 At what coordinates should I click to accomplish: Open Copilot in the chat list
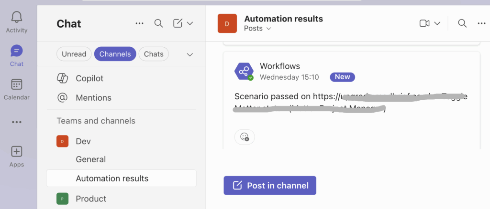click(89, 78)
